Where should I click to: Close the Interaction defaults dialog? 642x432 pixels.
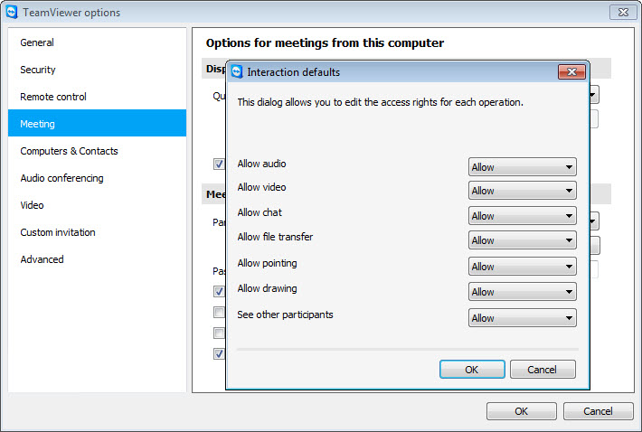571,72
